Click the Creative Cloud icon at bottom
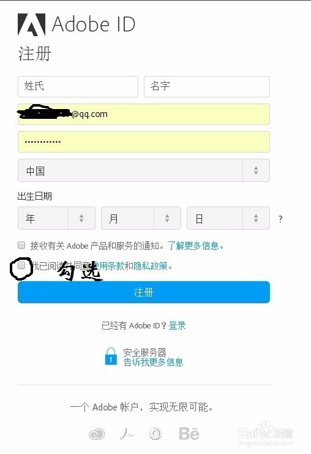This screenshot has width=311, height=454. [x=97, y=434]
